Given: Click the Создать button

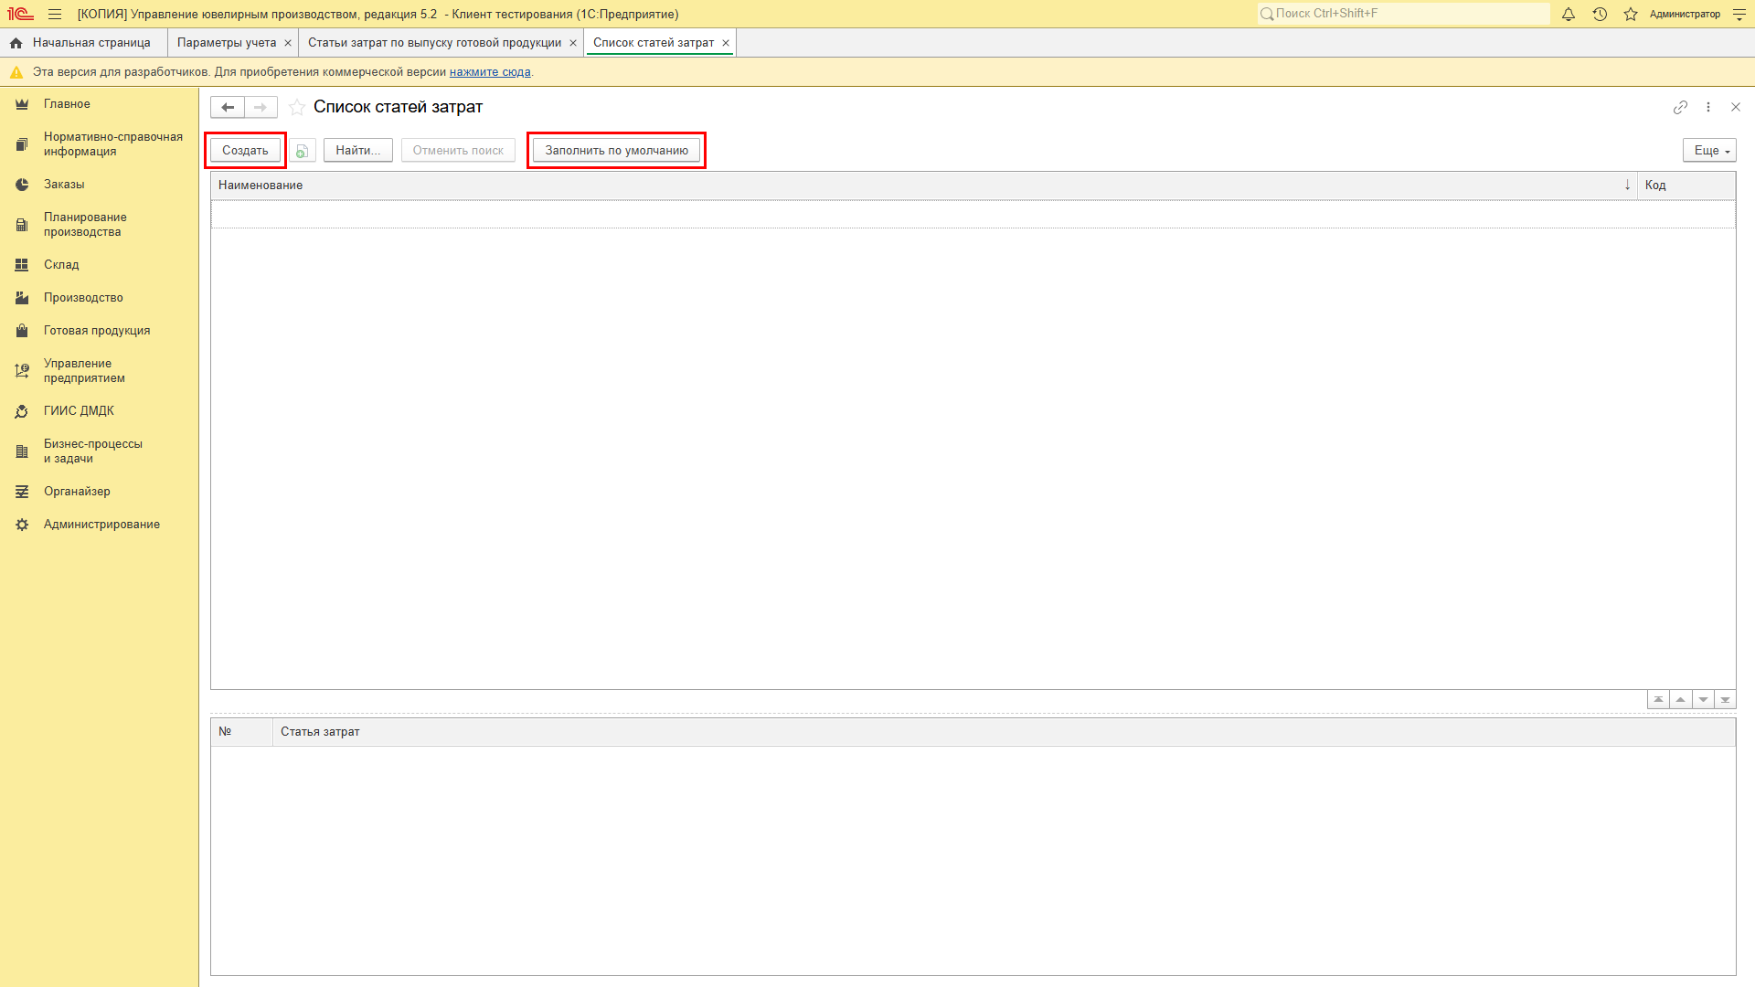Looking at the screenshot, I should (245, 151).
